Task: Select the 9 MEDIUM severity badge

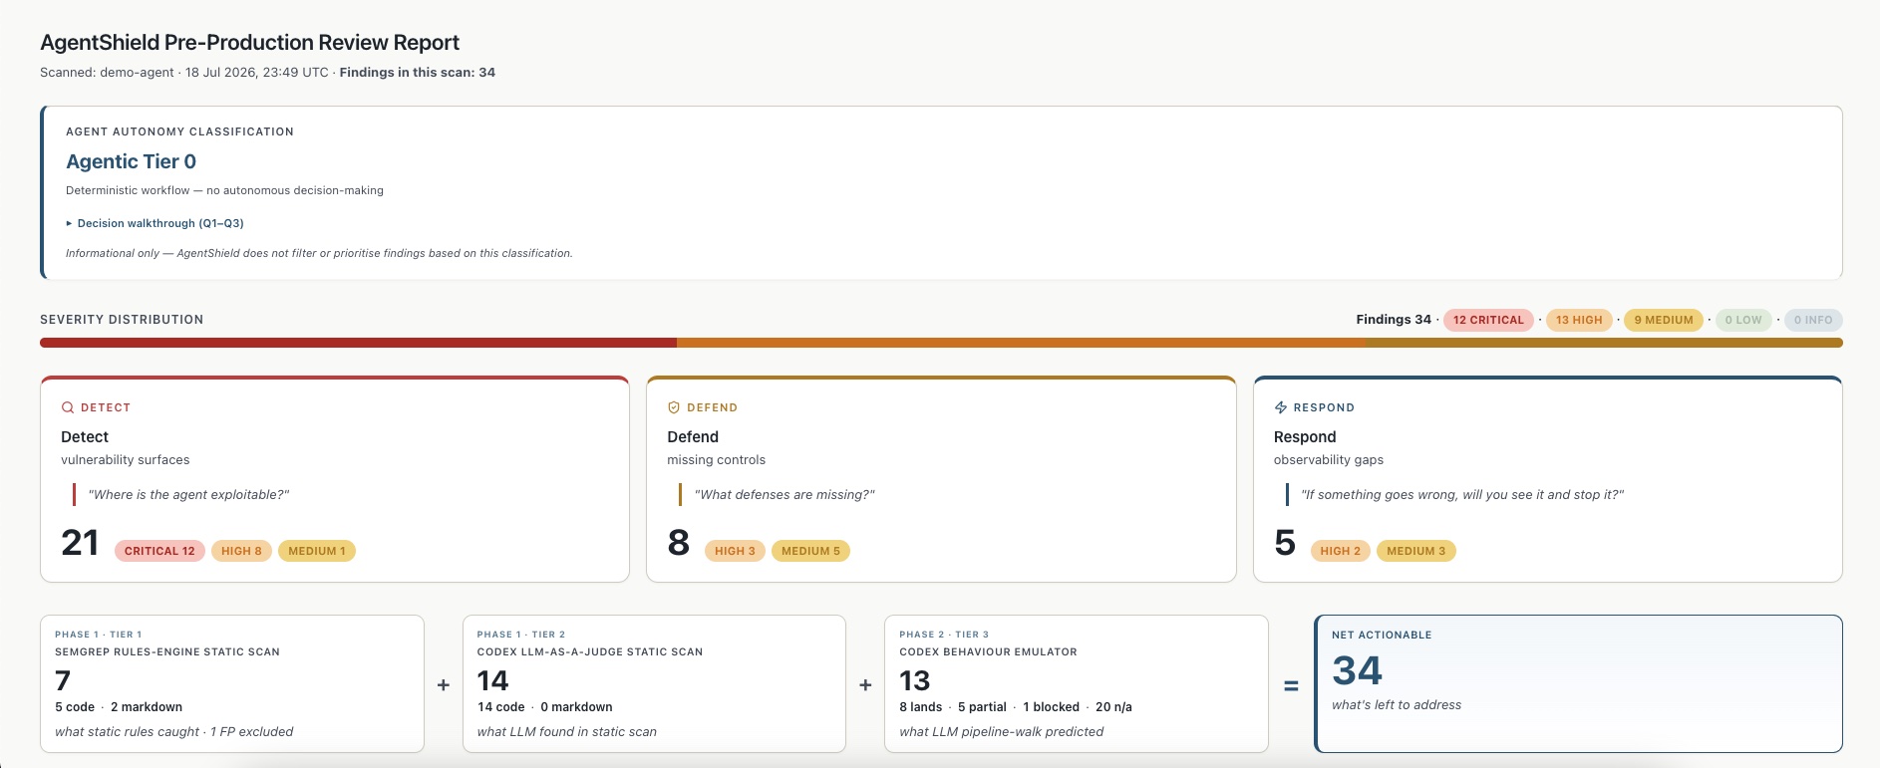Action: 1664,320
